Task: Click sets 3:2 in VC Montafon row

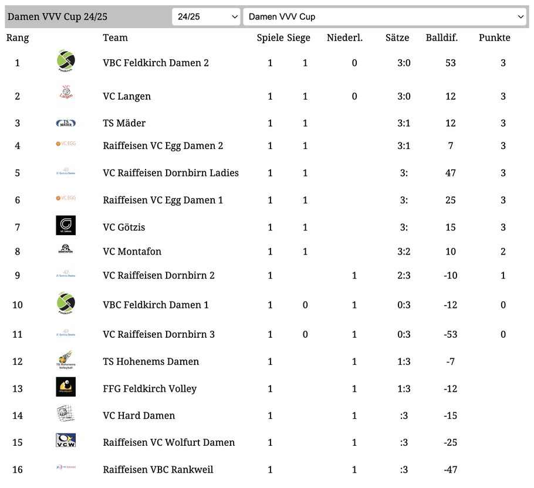Action: pos(404,252)
